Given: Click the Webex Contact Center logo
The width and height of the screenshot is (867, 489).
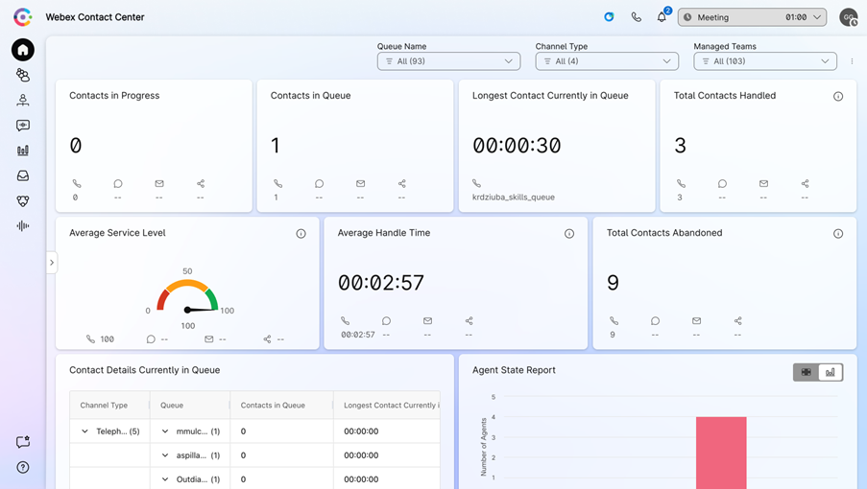Looking at the screenshot, I should click(x=23, y=17).
